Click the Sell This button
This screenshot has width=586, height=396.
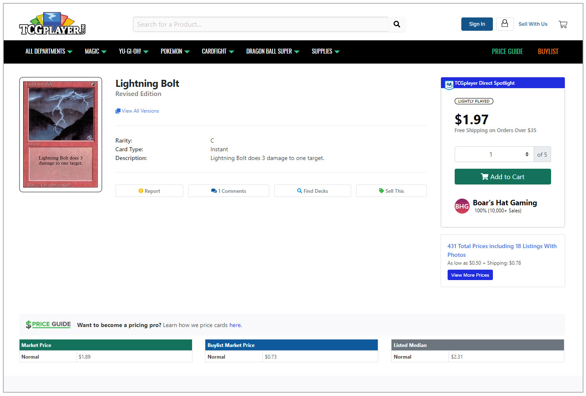pos(391,191)
